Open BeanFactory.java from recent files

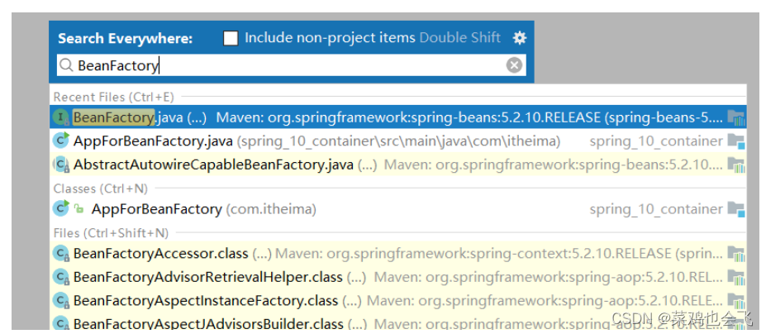[139, 117]
